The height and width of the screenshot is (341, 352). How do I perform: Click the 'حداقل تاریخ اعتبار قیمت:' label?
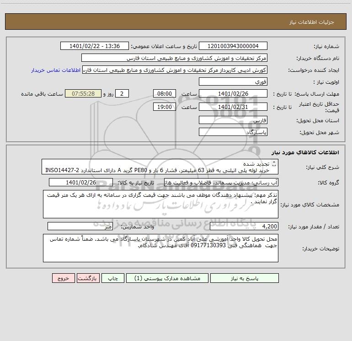pyautogui.click(x=319, y=107)
